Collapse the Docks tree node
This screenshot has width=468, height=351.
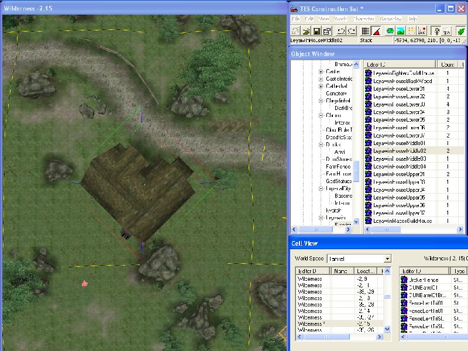(x=321, y=144)
